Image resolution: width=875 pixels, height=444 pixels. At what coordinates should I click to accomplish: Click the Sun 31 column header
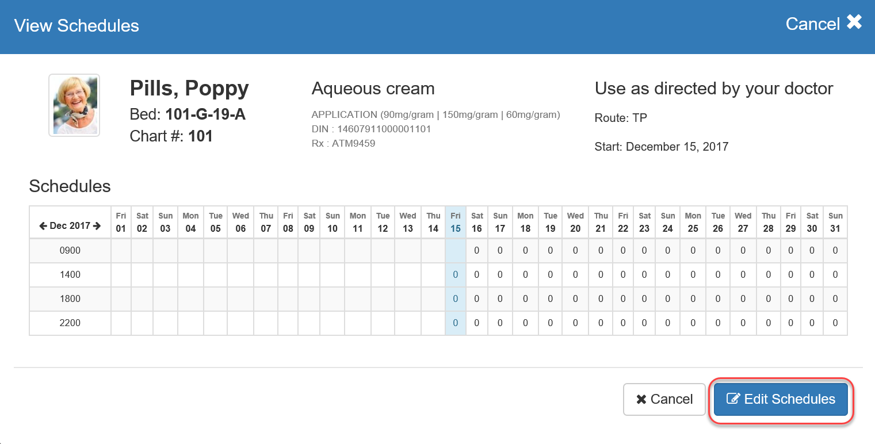point(835,222)
